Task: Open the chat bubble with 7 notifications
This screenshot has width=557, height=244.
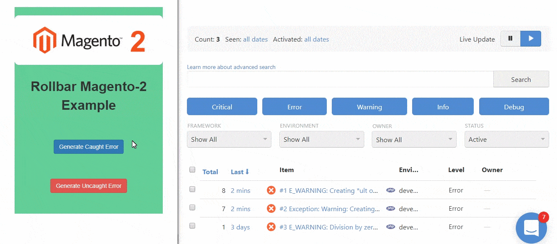Action: [532, 228]
